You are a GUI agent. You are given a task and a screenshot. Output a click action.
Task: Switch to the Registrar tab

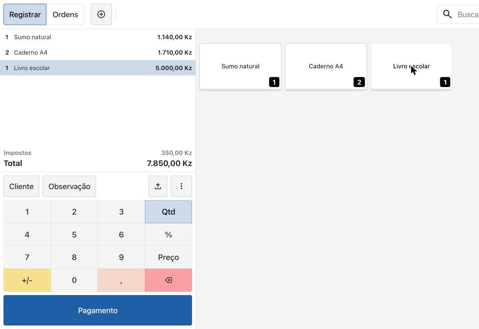[25, 14]
